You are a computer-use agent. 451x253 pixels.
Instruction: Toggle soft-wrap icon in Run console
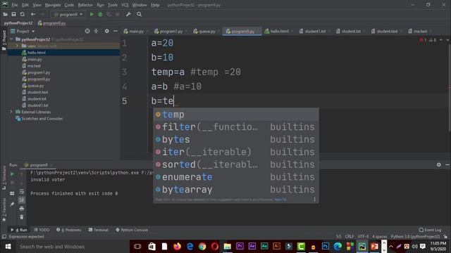click(x=22, y=191)
